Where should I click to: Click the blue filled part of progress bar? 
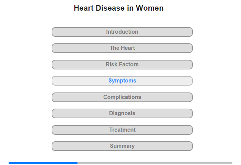click(x=43, y=163)
